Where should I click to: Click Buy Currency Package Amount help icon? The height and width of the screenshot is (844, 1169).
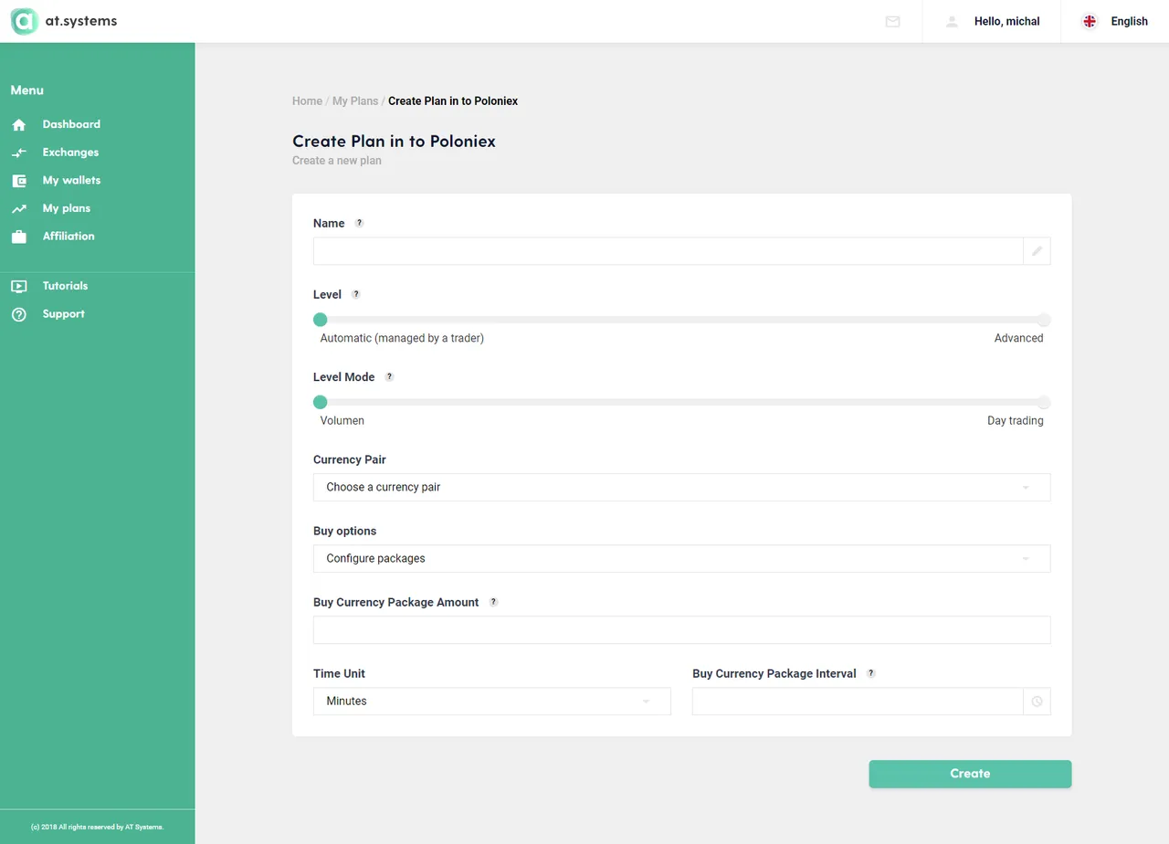click(493, 602)
